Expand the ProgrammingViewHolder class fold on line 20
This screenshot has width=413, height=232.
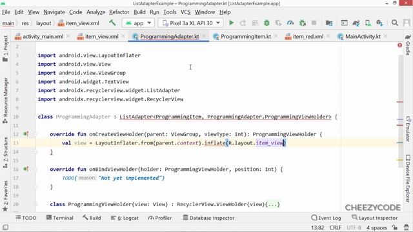coord(35,204)
